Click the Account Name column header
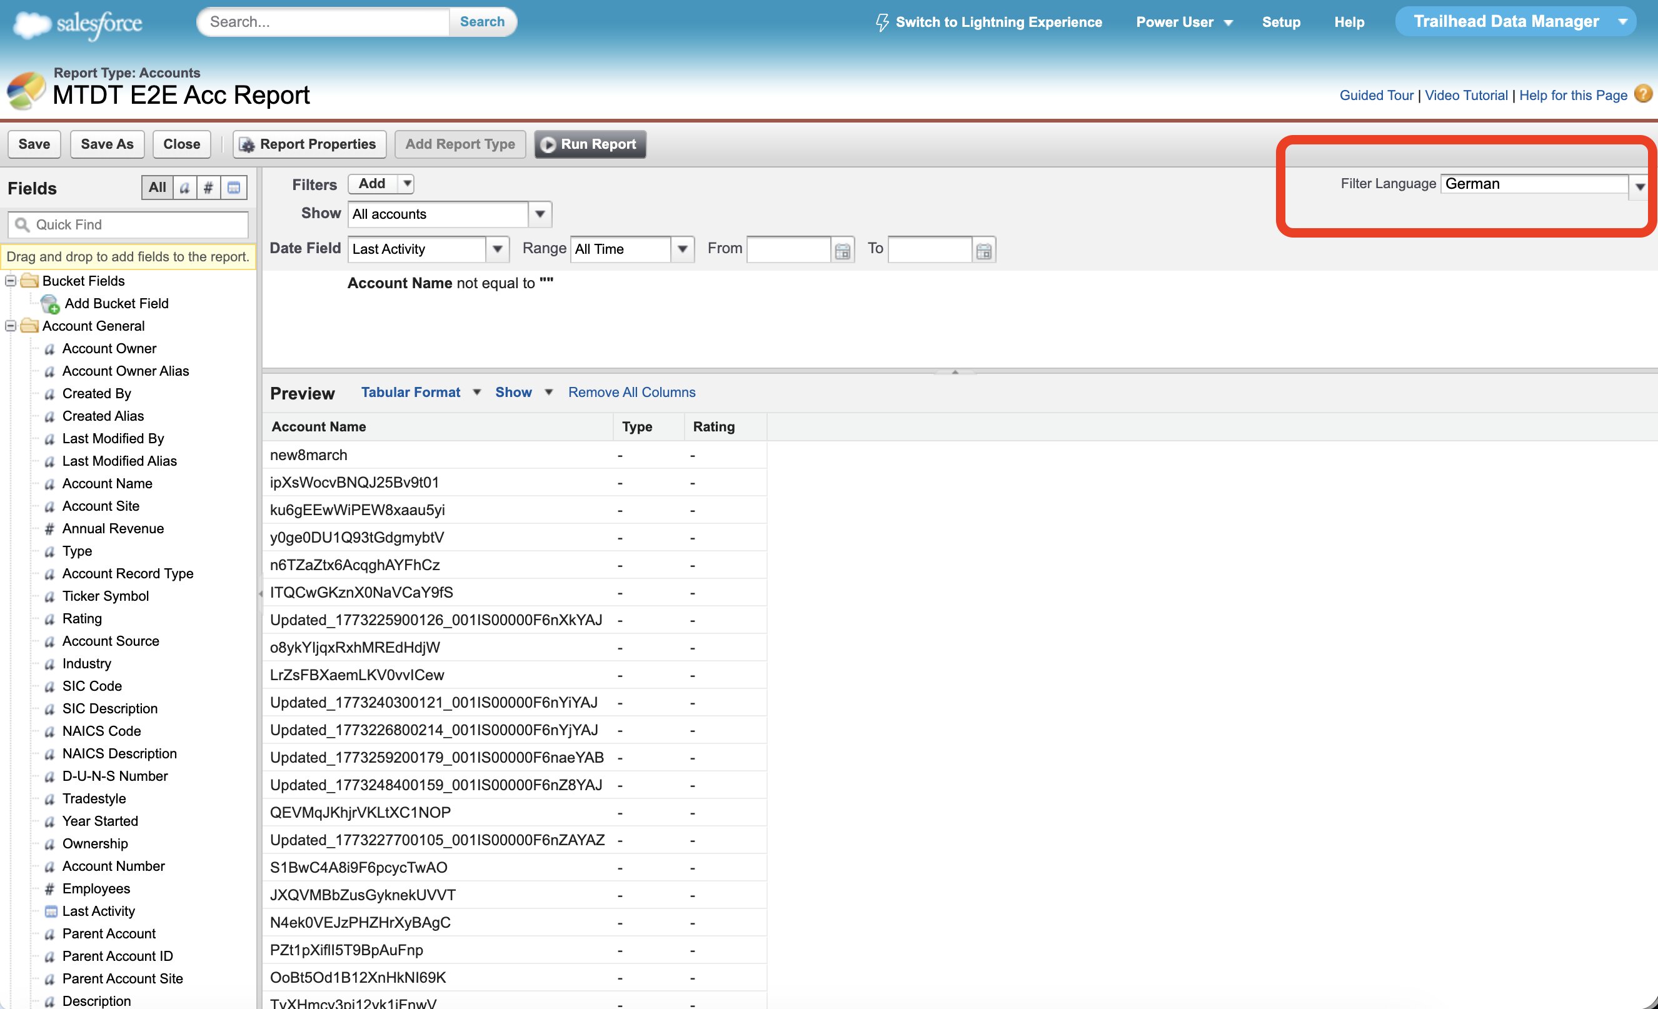1658x1009 pixels. coord(438,426)
